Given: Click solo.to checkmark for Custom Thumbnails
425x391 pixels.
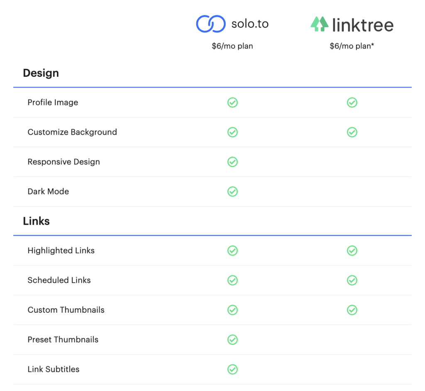Looking at the screenshot, I should point(232,310).
